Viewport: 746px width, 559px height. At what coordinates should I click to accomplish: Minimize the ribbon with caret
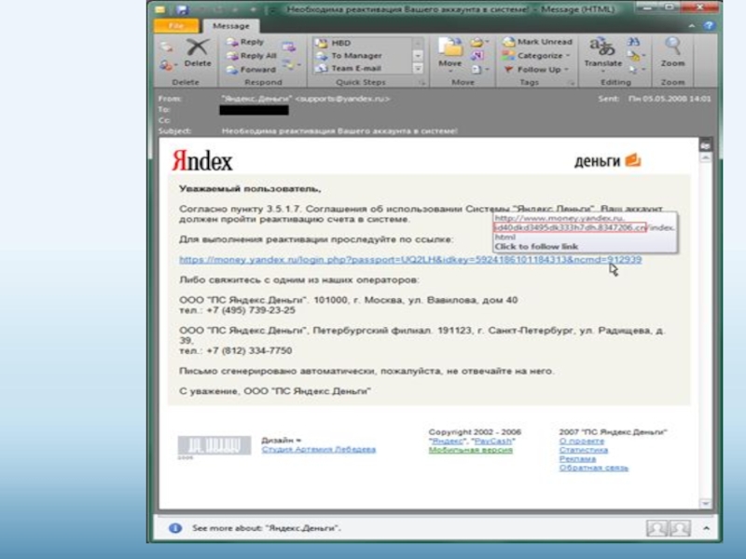691,26
